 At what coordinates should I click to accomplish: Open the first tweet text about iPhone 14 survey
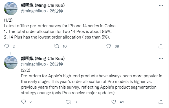click(x=60, y=29)
